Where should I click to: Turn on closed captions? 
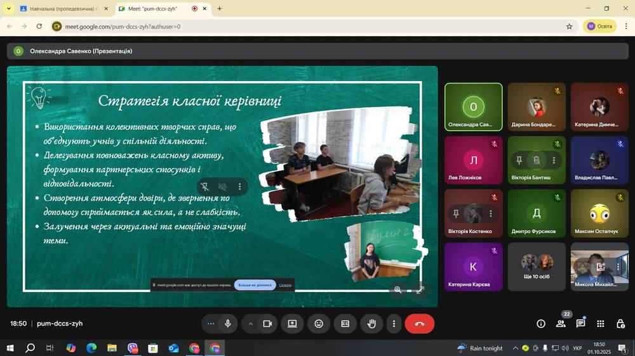345,324
